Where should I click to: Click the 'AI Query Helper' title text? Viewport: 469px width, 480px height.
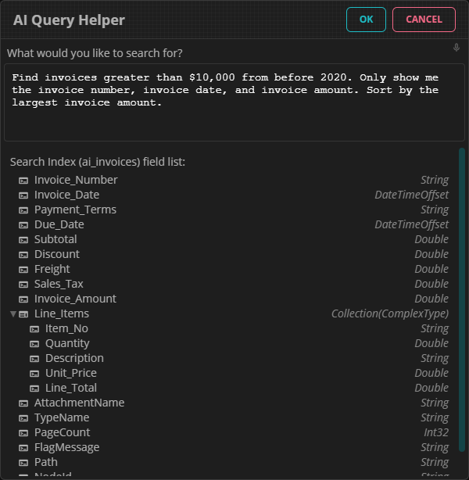point(69,20)
